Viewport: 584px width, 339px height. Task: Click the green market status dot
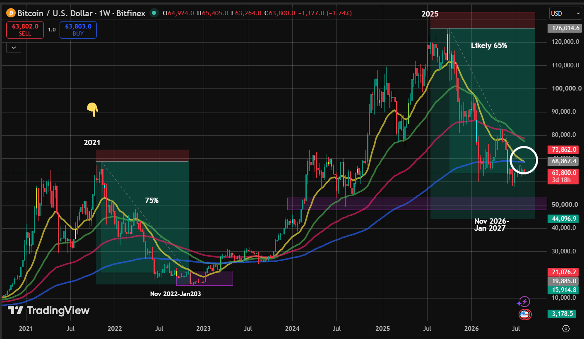click(x=154, y=13)
